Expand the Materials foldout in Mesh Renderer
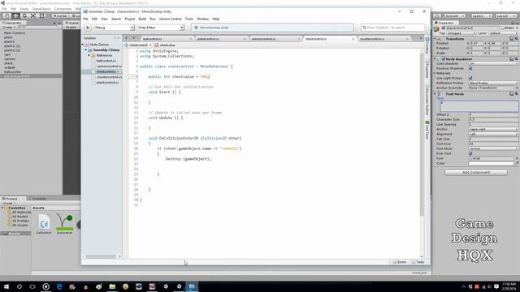520x292 pixels. [x=435, y=73]
